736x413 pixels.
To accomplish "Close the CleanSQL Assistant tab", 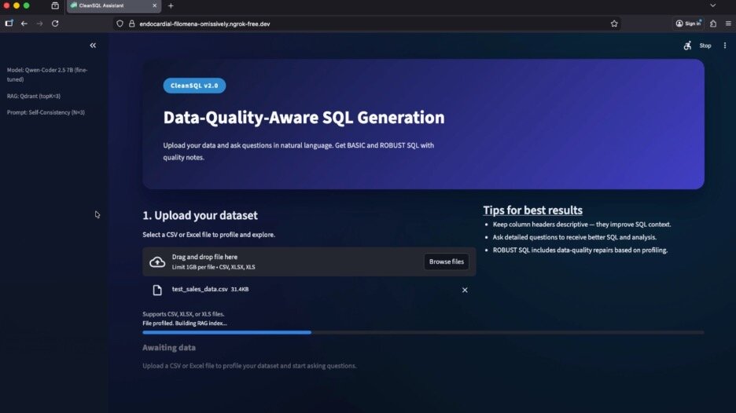I will pyautogui.click(x=154, y=5).
